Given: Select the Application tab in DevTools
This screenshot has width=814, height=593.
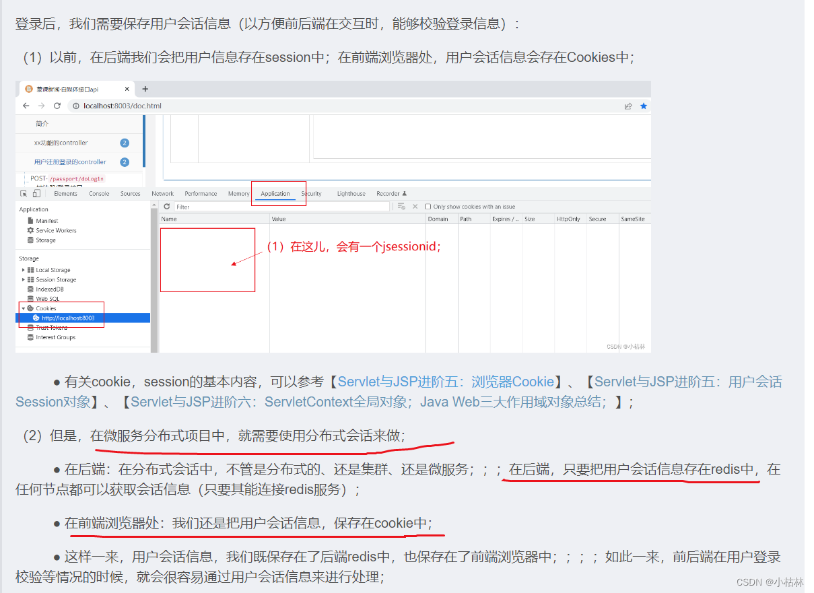Looking at the screenshot, I should coord(275,194).
